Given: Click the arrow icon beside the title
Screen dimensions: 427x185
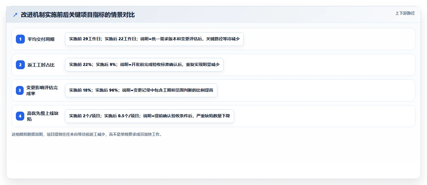Looking at the screenshot, I should [x=15, y=15].
